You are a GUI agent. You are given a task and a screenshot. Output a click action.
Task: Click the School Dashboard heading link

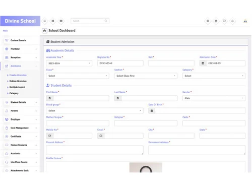pyautogui.click(x=62, y=31)
